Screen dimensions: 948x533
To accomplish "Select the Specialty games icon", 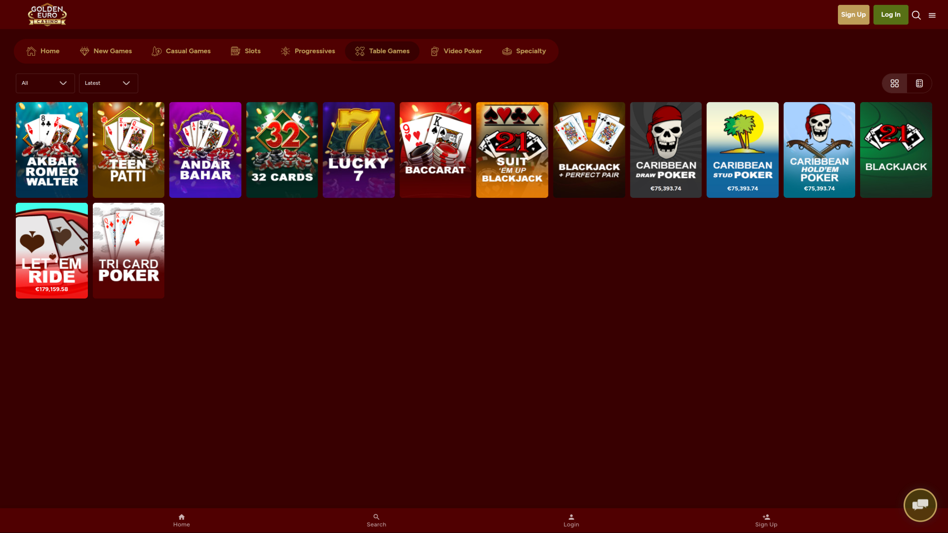I will coord(507,51).
